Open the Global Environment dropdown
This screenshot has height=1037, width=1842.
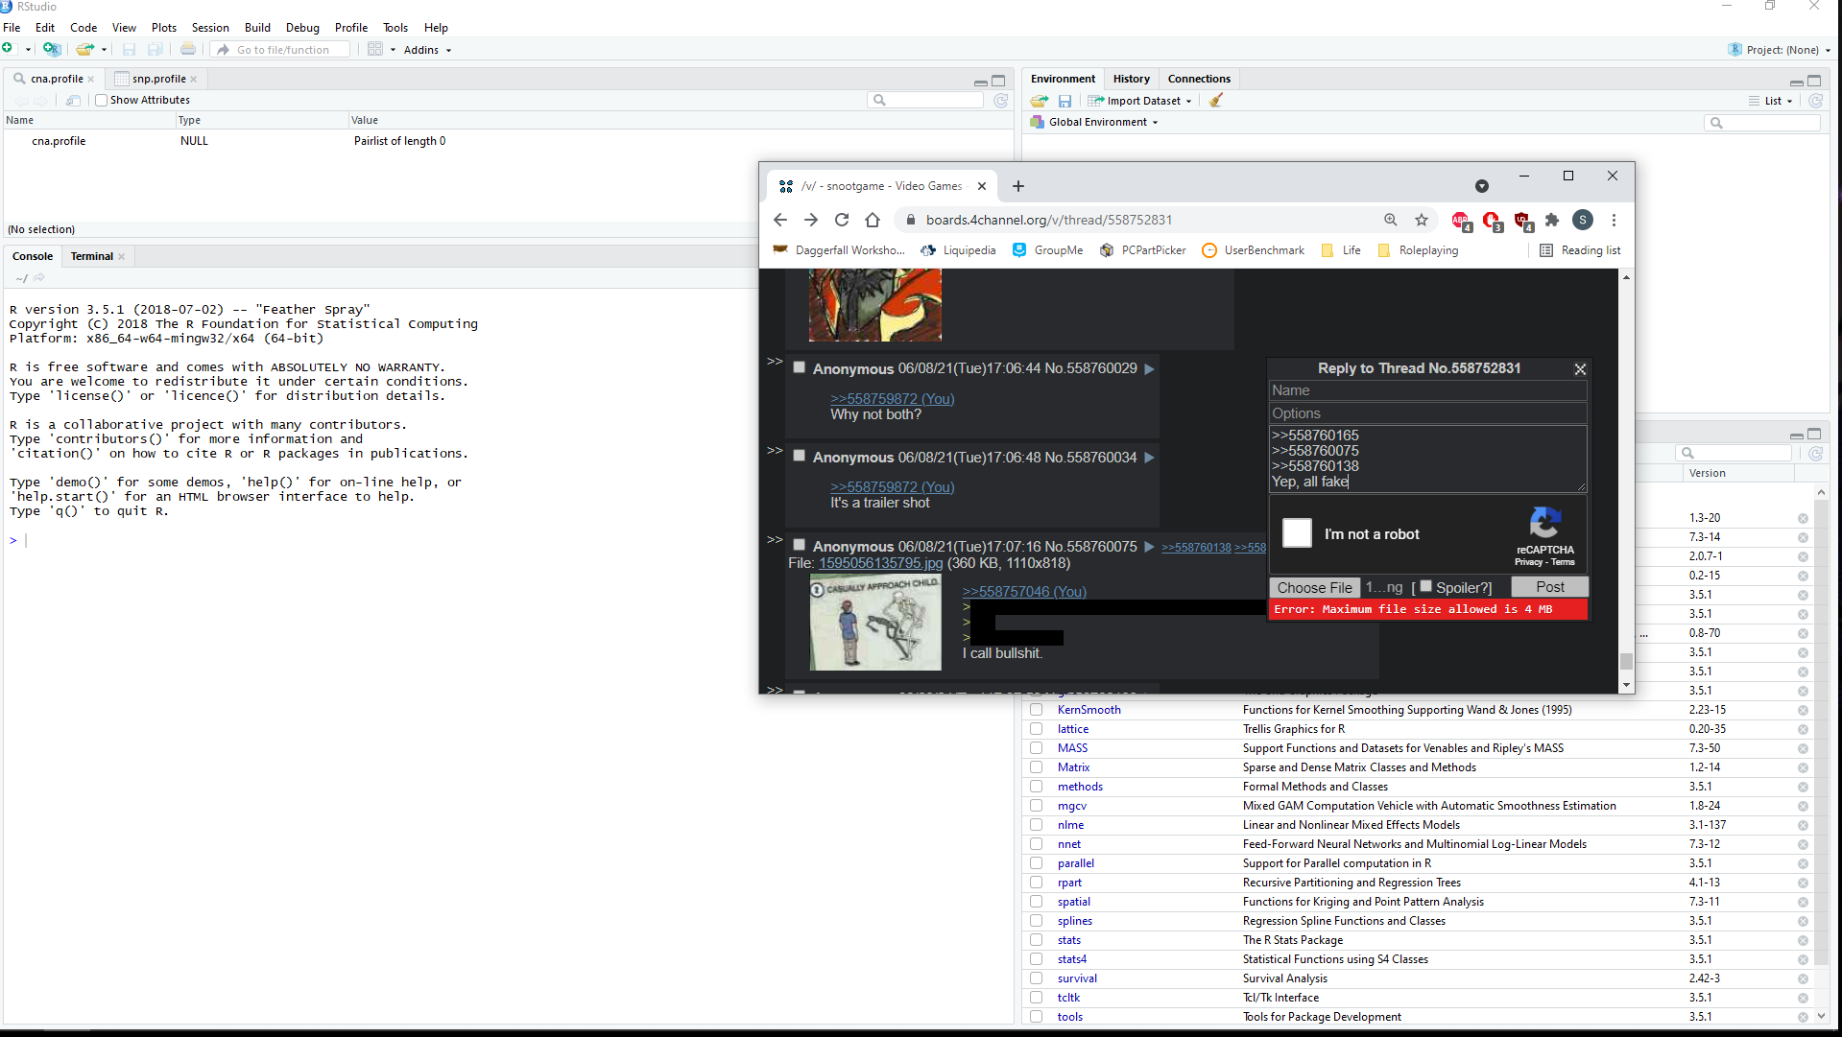click(1094, 122)
